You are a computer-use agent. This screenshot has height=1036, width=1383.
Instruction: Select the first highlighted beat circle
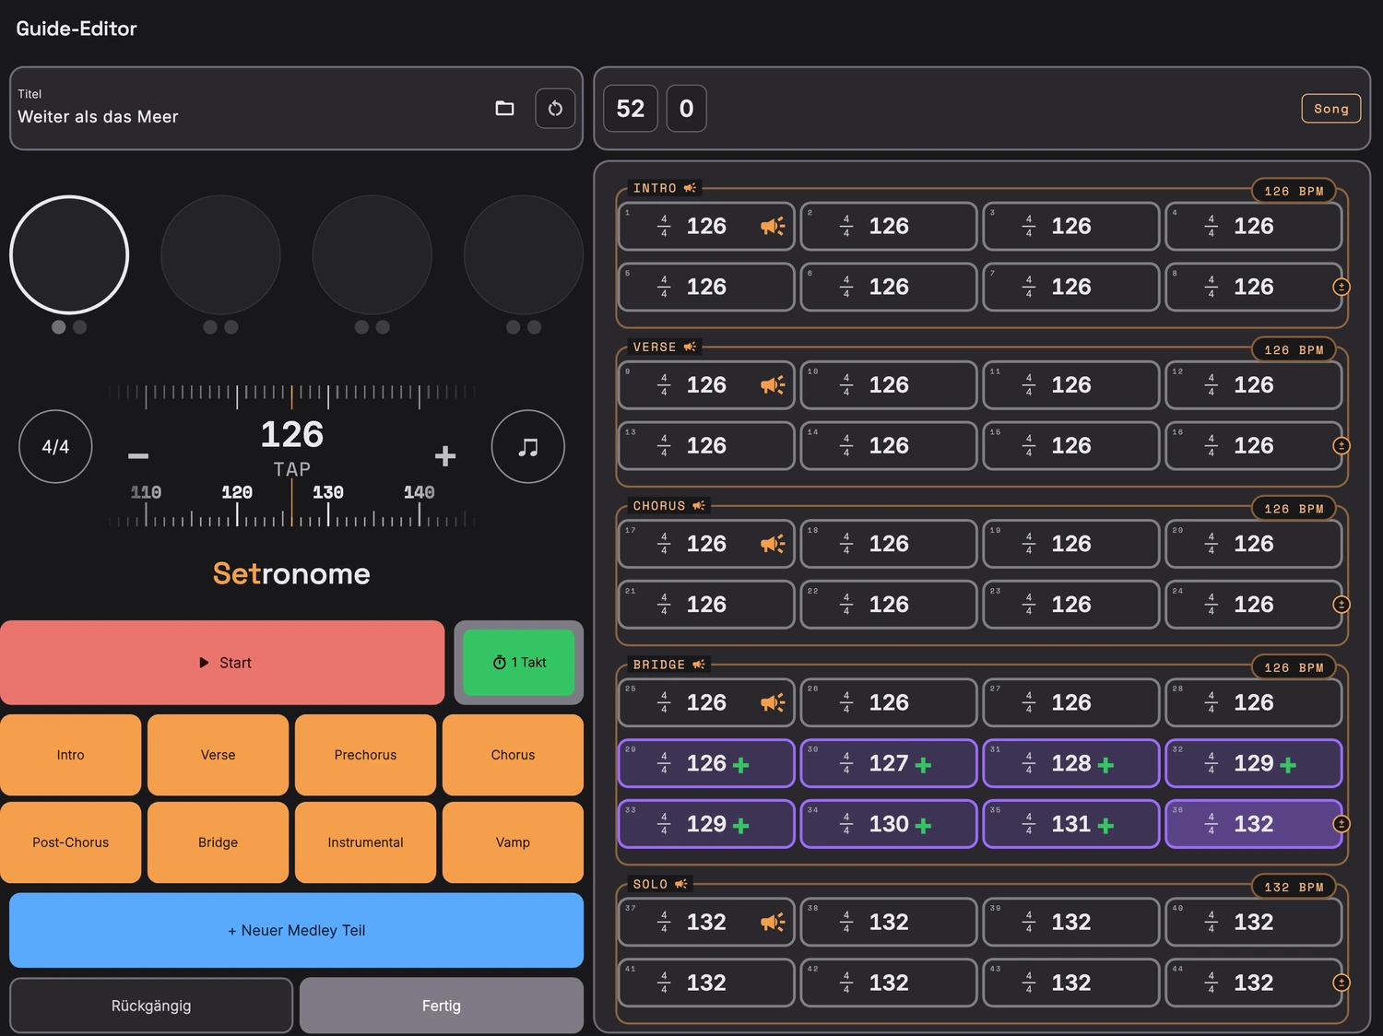click(x=69, y=254)
